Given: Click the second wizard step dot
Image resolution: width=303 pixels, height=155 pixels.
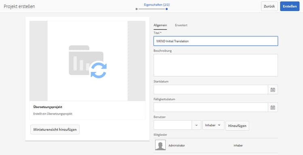Looking at the screenshot, I should 166,9.
